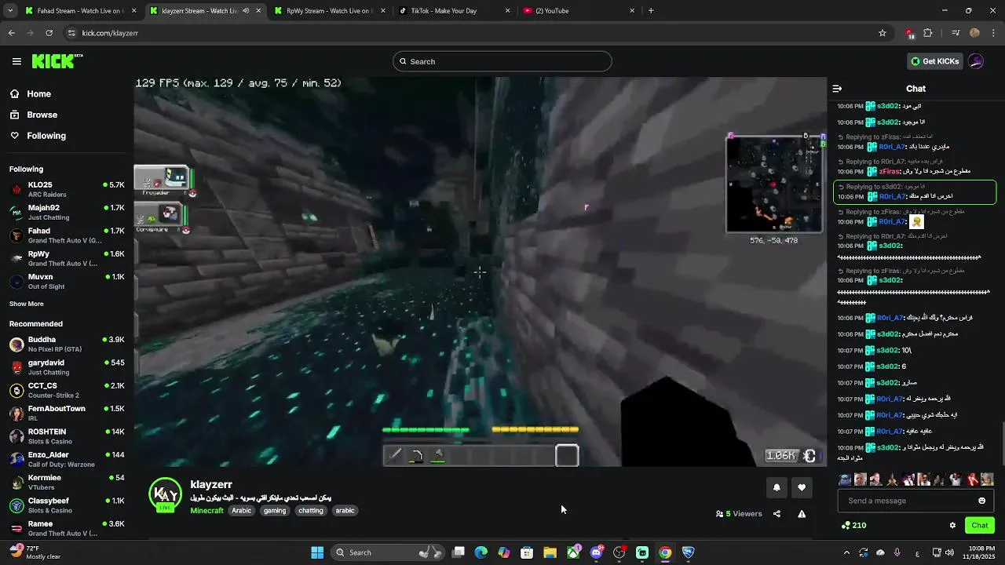Click klayzerr channel avatar
Screen dimensions: 1005x565
click(165, 494)
